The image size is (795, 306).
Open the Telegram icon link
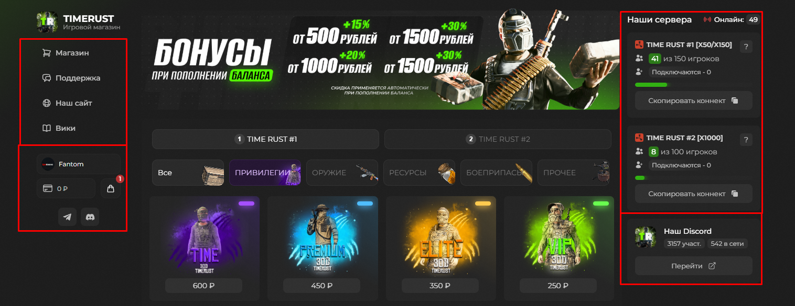pyautogui.click(x=67, y=217)
